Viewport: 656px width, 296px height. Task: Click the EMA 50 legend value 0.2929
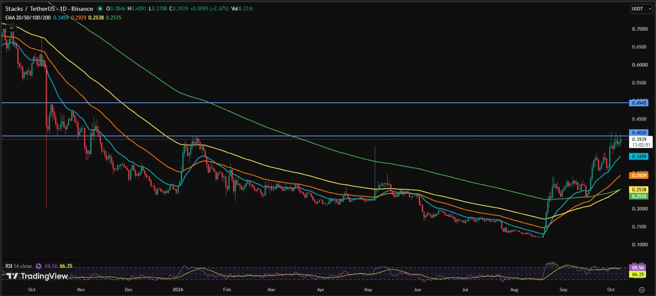click(x=78, y=17)
